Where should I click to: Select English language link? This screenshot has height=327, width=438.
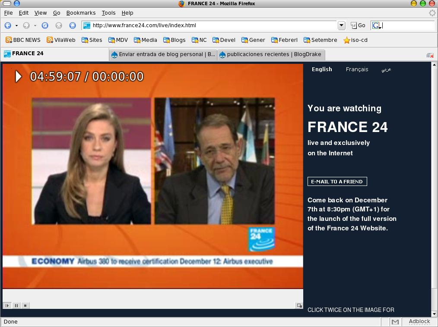tap(322, 69)
